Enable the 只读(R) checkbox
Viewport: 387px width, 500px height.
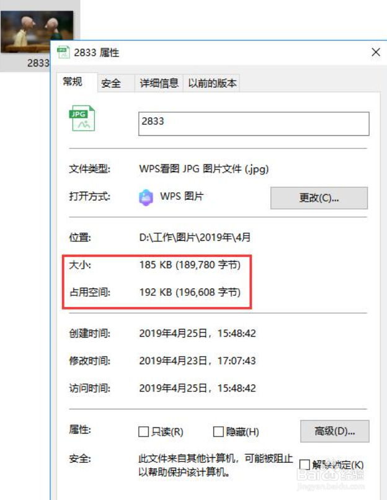click(143, 432)
